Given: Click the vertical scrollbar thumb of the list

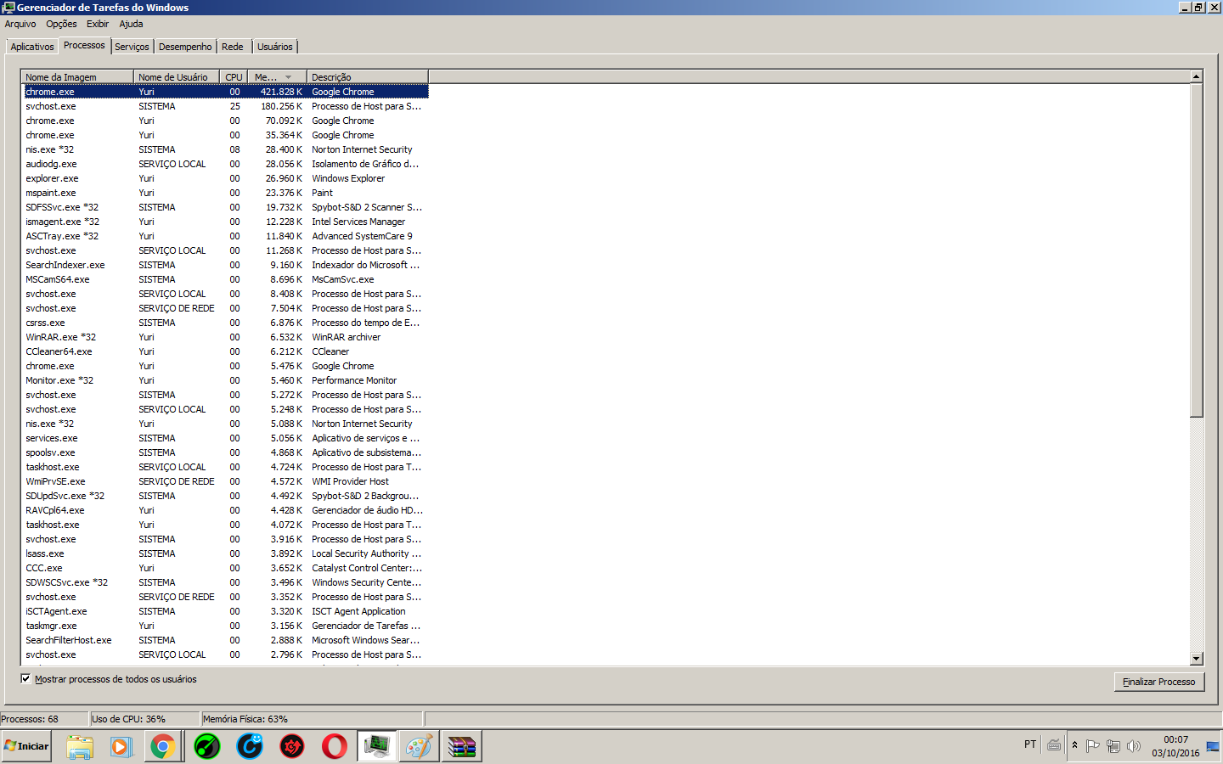Looking at the screenshot, I should click(1197, 250).
